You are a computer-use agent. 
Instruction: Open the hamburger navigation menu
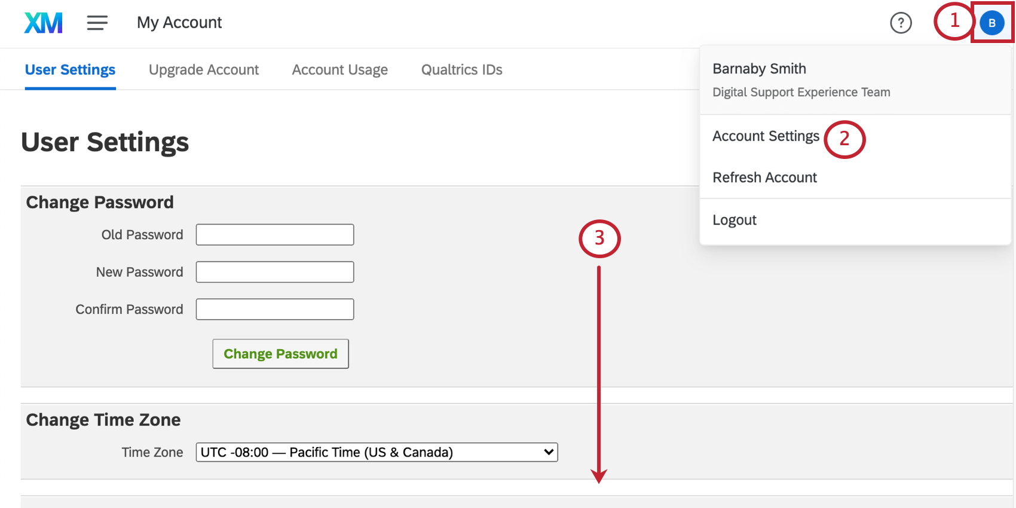pos(97,23)
